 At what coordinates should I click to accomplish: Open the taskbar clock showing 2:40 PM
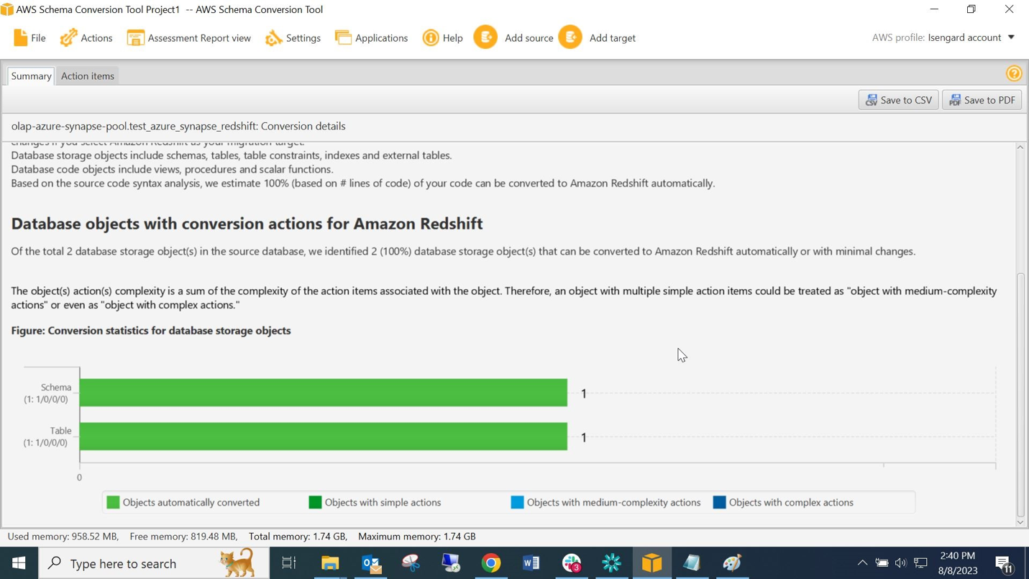click(x=958, y=563)
